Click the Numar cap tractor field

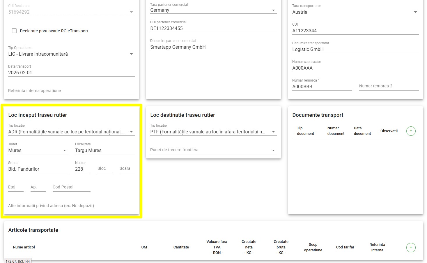(x=355, y=68)
